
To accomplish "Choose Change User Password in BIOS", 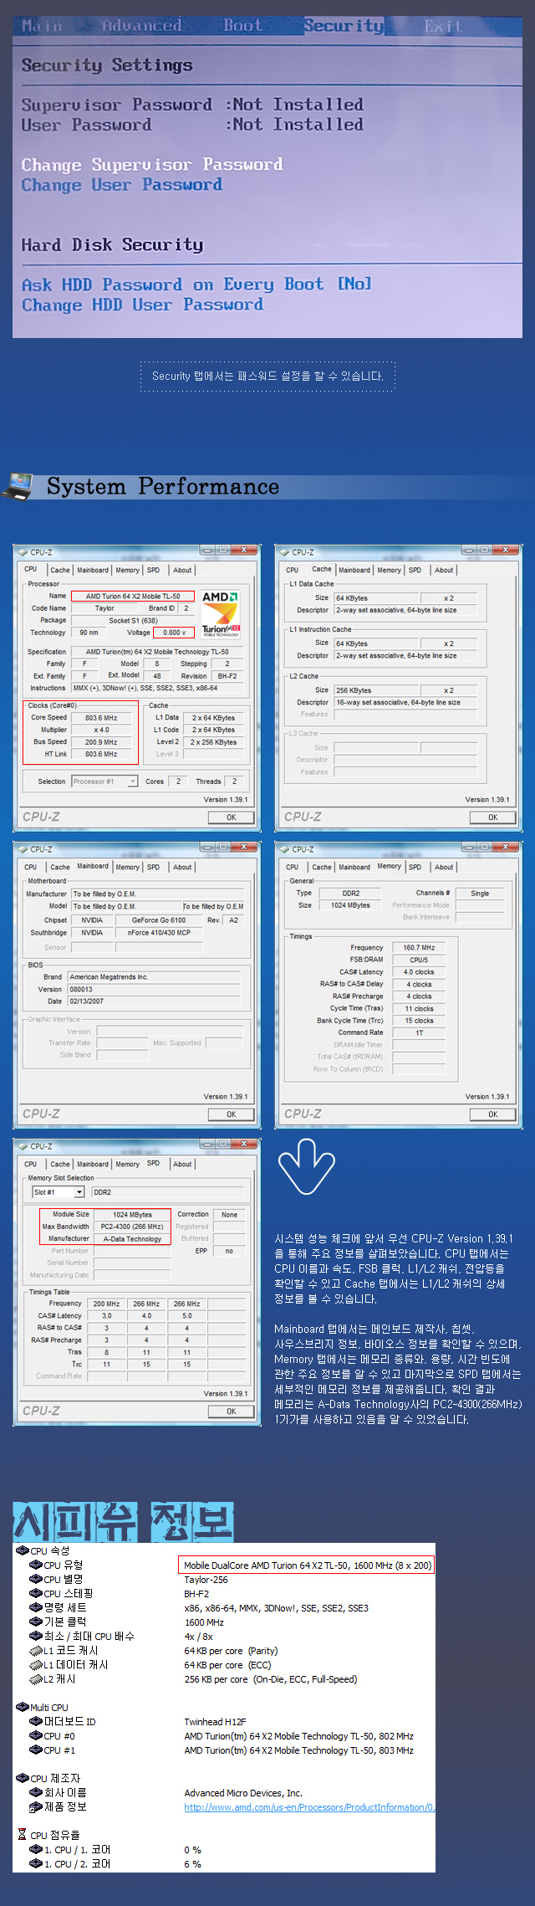I will point(122,185).
